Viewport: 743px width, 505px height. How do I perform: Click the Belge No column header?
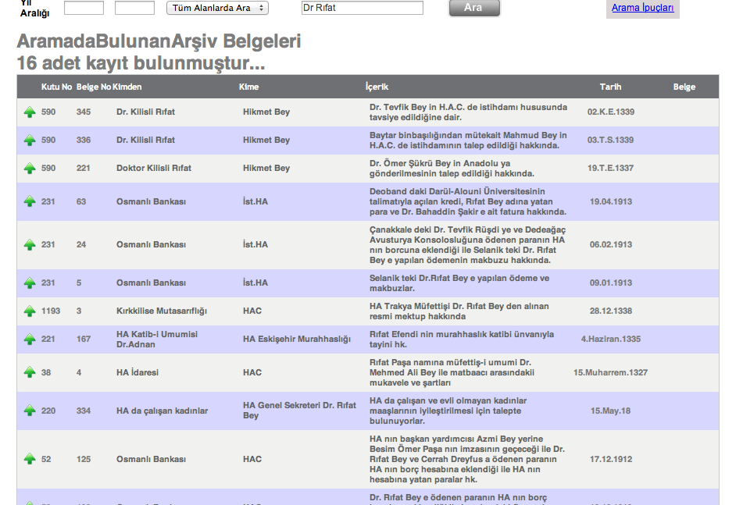click(x=94, y=87)
